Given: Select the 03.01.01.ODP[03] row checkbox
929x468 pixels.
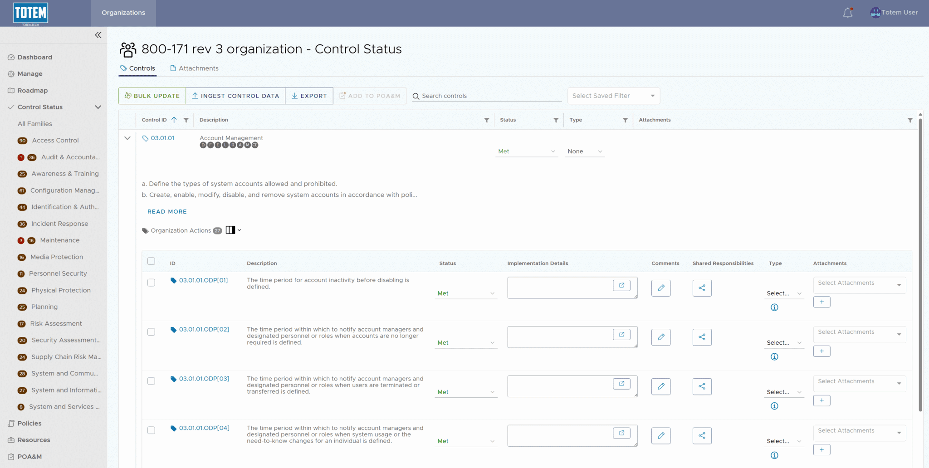Looking at the screenshot, I should click(151, 381).
